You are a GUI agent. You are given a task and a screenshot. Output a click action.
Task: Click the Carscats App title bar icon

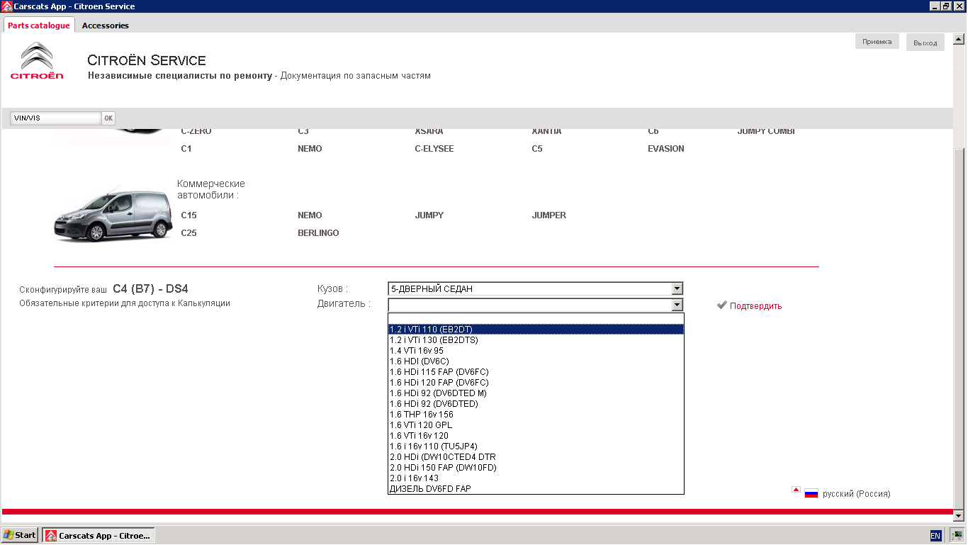click(7, 6)
